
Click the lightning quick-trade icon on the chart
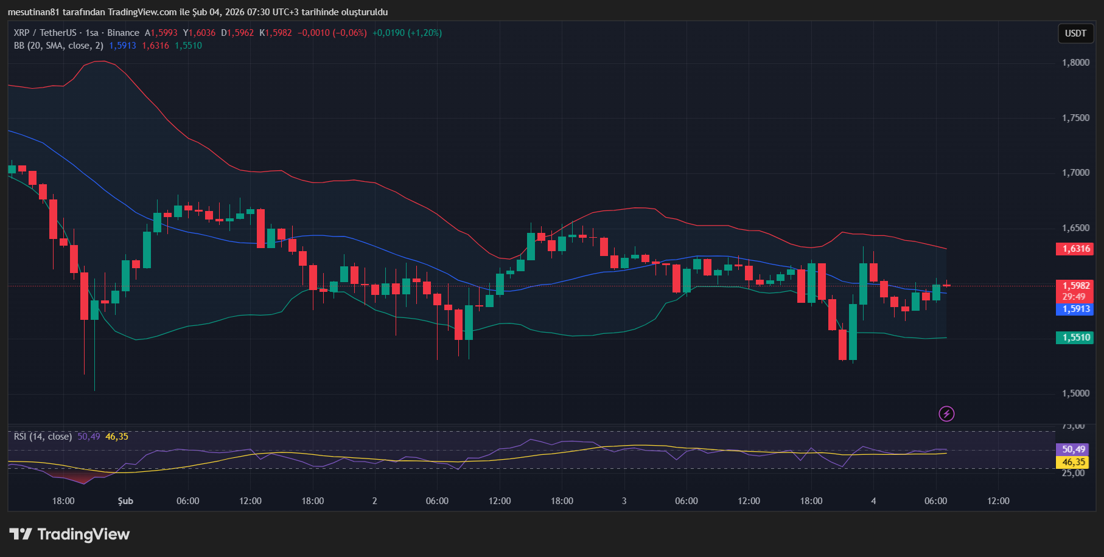947,413
